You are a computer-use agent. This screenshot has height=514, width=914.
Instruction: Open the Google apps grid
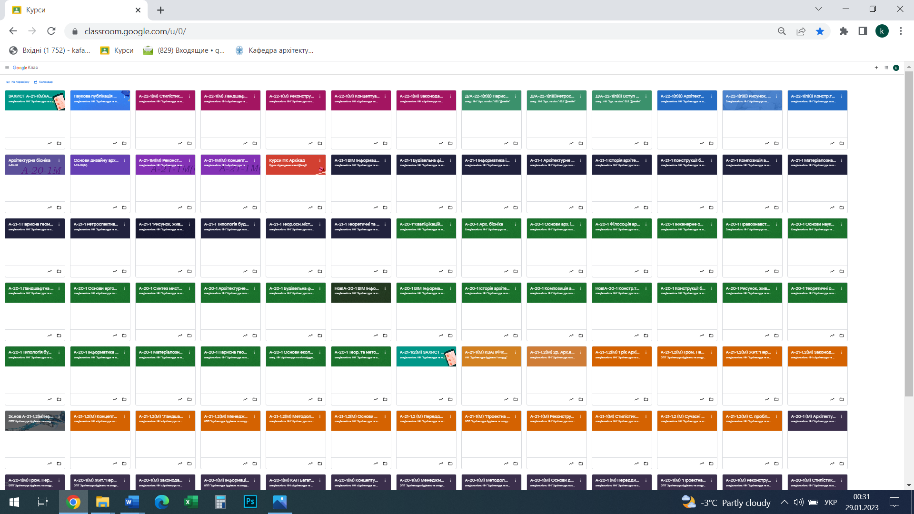pos(886,68)
